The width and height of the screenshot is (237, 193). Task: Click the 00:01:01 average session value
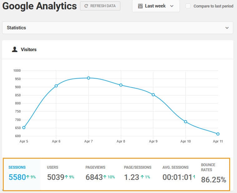tap(177, 177)
